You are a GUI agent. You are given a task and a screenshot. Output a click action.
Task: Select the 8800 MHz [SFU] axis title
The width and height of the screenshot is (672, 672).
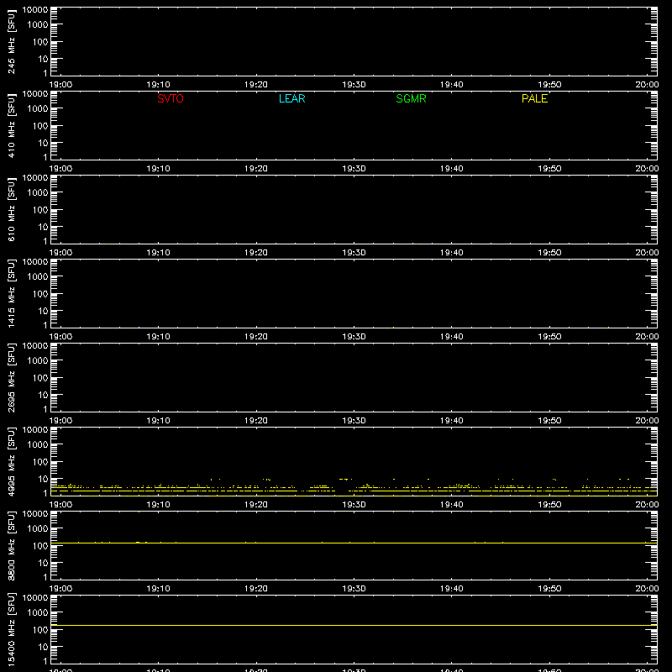[x=11, y=545]
